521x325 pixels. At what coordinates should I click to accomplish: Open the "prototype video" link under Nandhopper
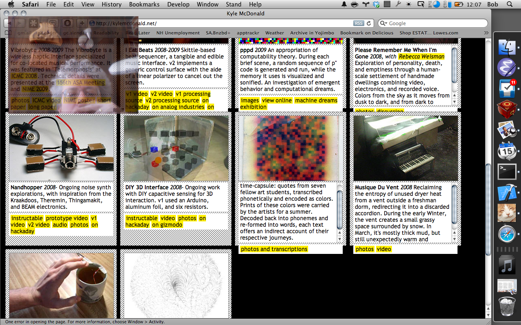coord(67,218)
